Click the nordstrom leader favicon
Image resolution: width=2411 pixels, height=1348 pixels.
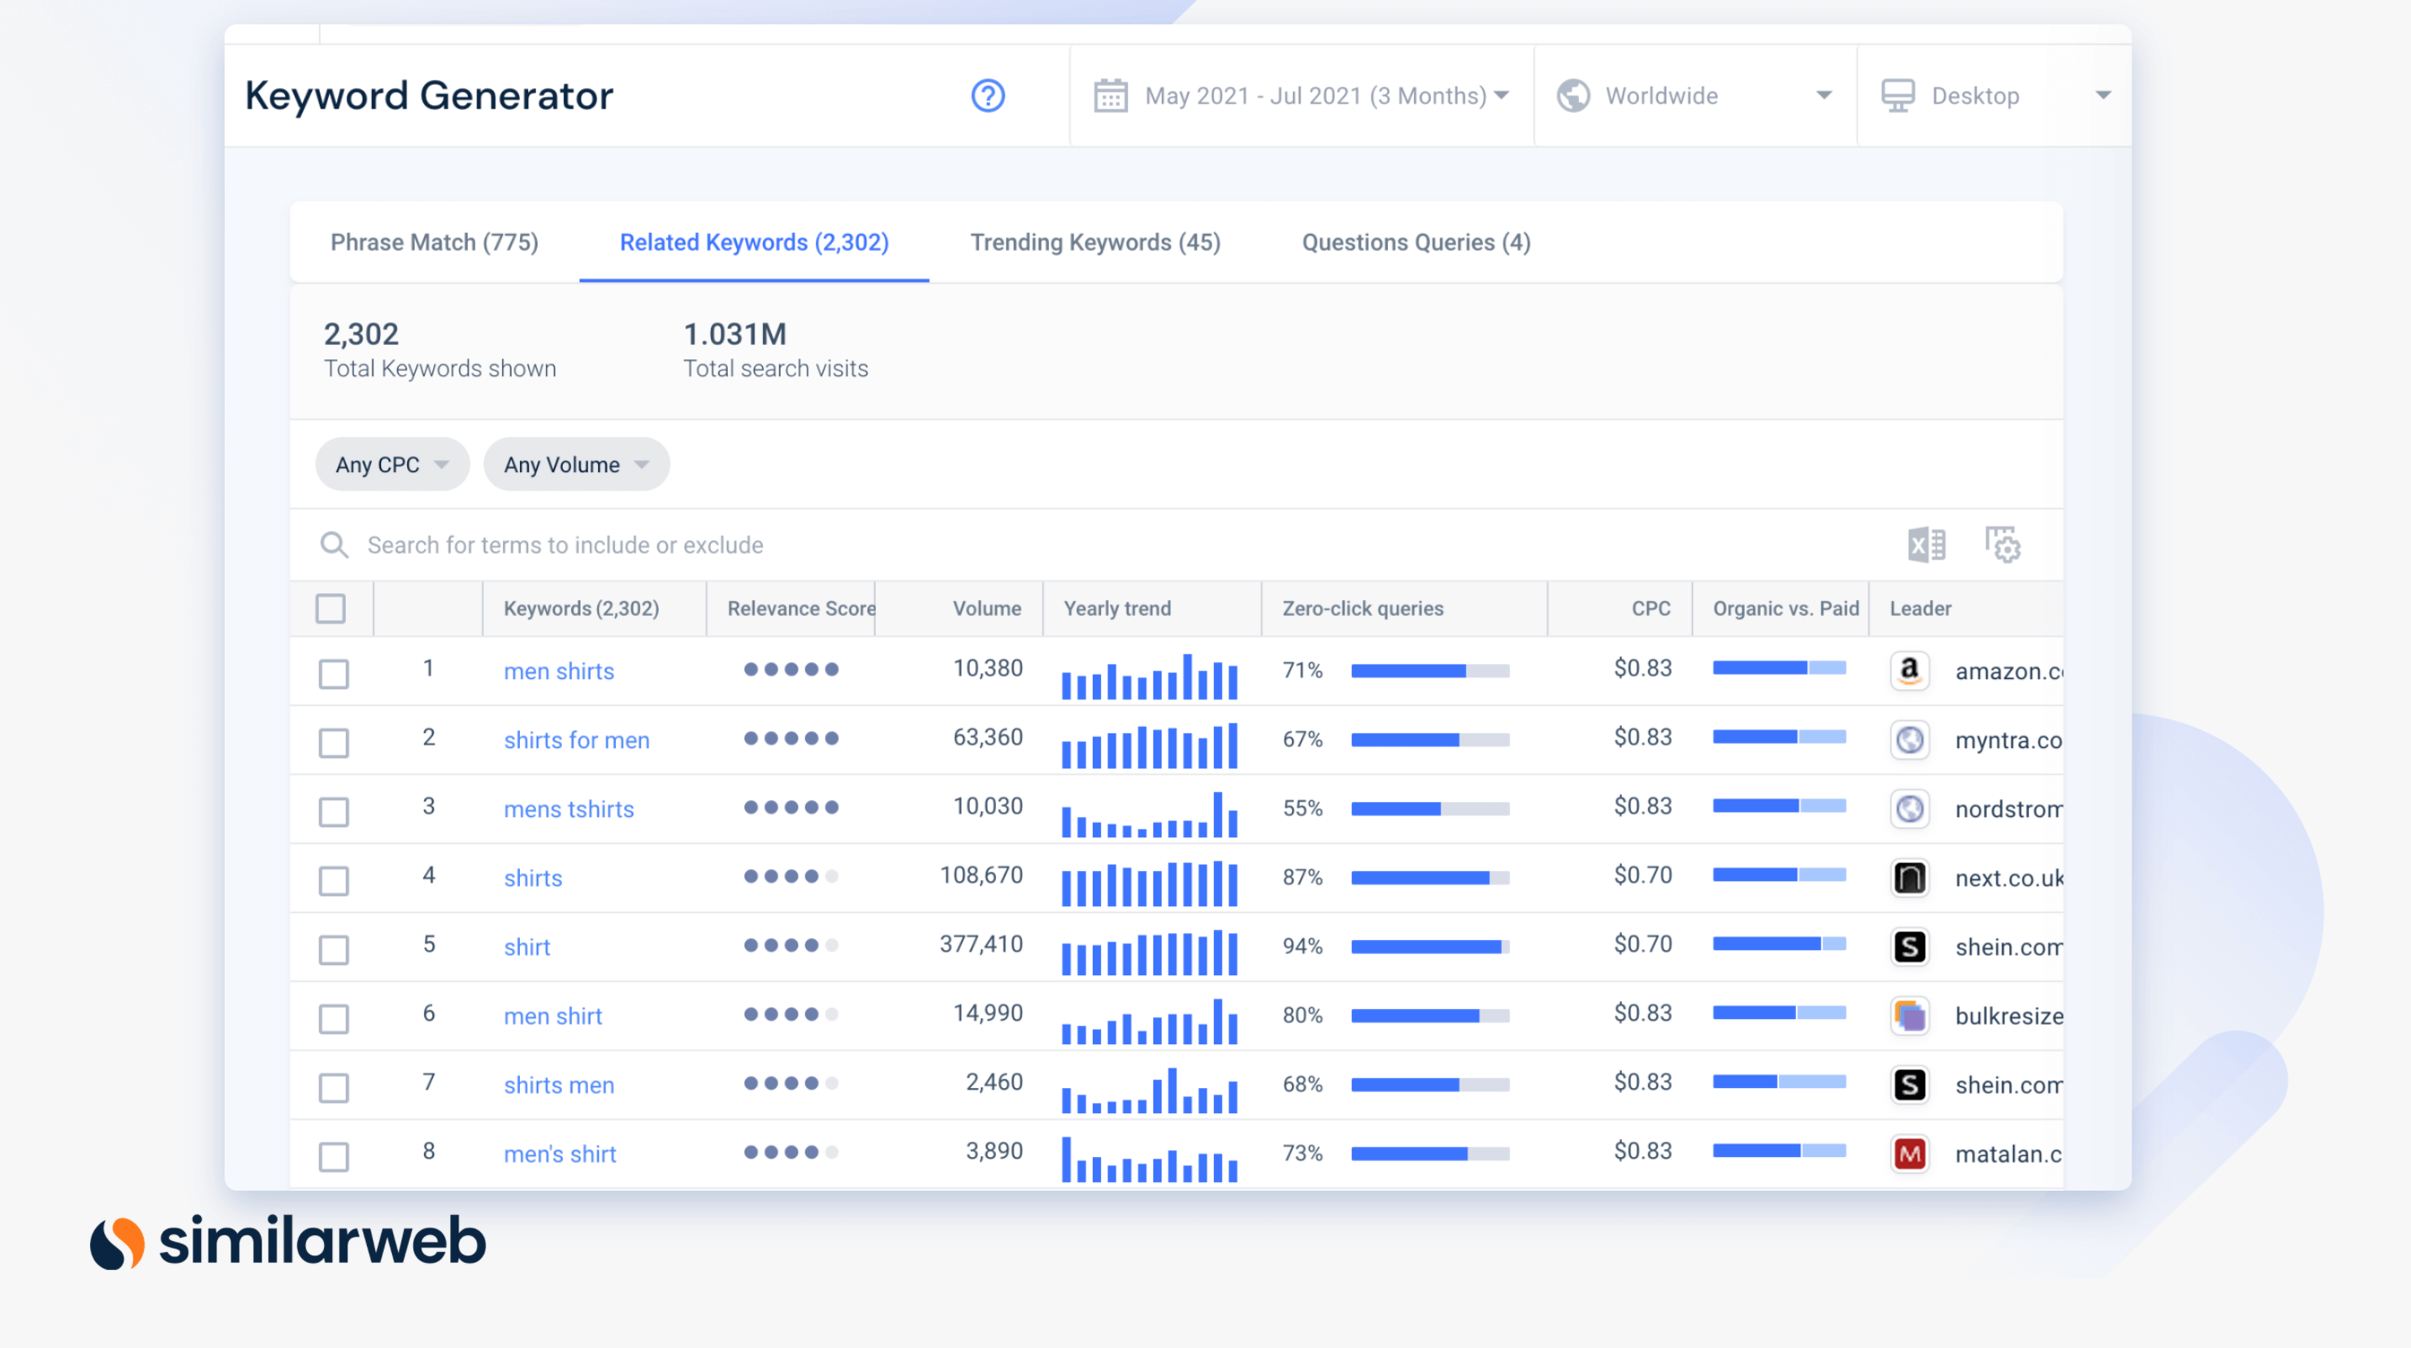tap(1910, 809)
